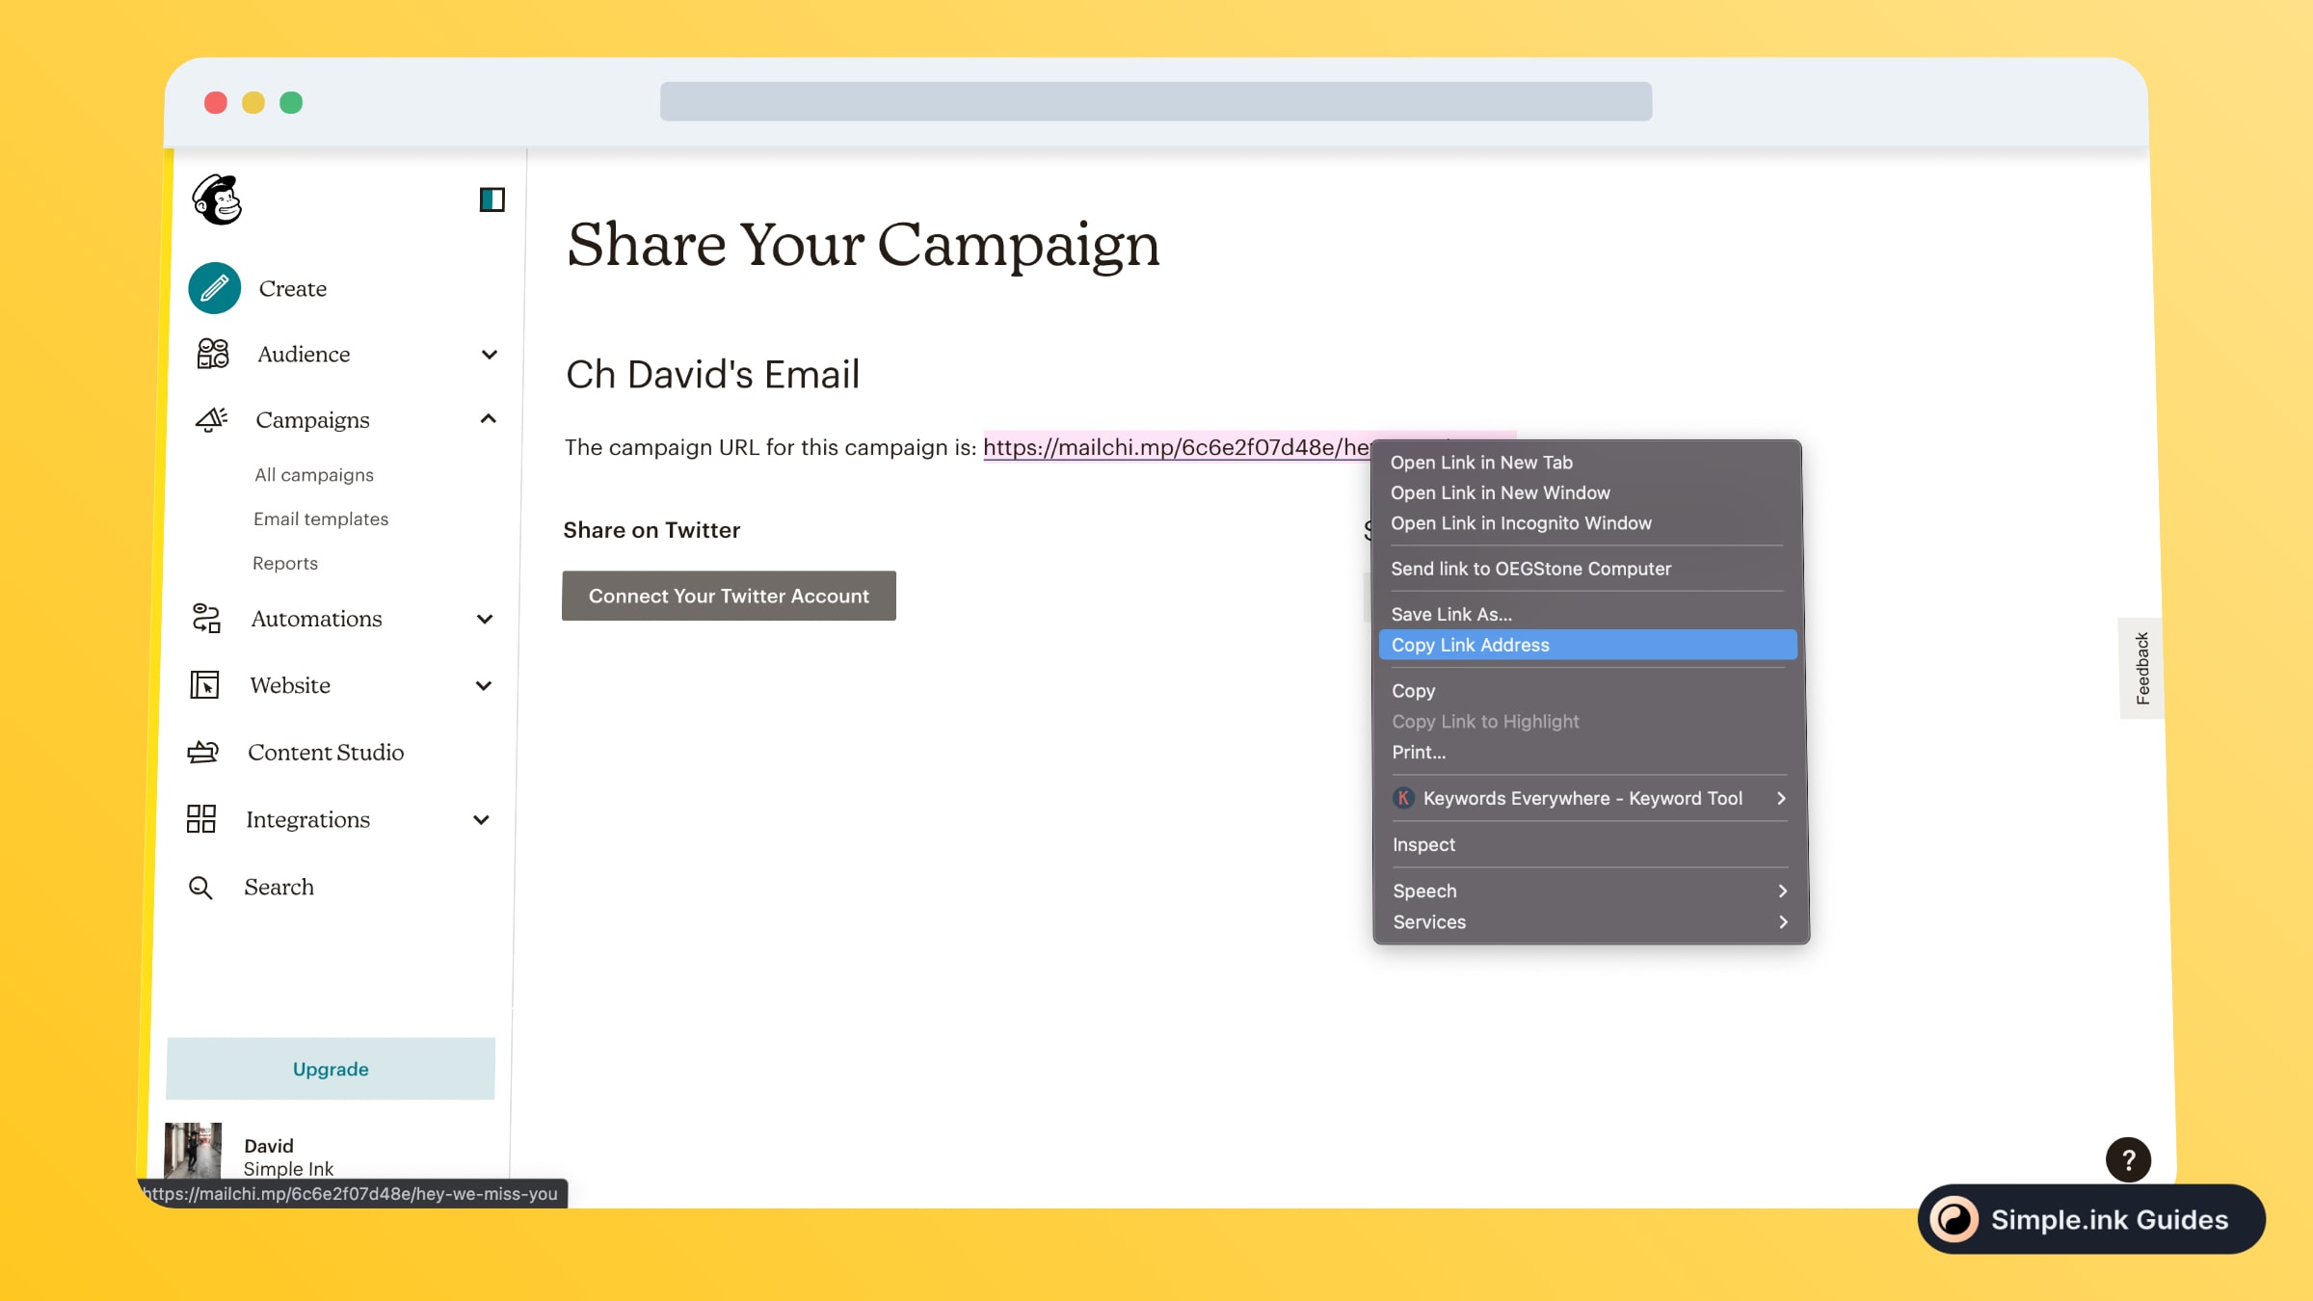Open the help question mark button

coord(2128,1159)
